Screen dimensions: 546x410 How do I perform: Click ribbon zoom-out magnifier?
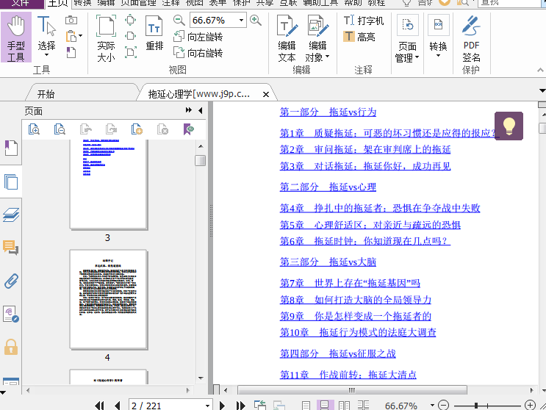pyautogui.click(x=179, y=20)
